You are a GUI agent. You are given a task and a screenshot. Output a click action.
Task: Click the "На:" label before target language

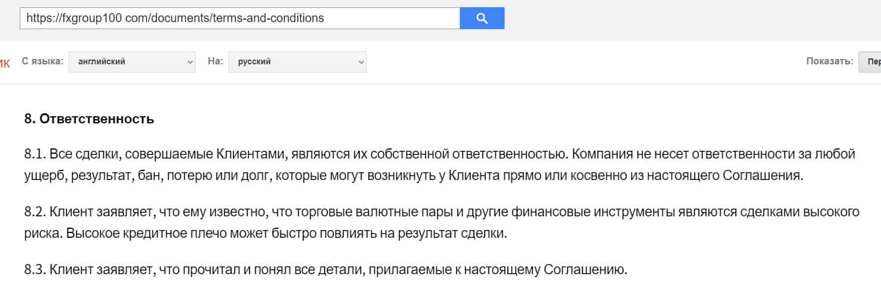pyautogui.click(x=215, y=61)
